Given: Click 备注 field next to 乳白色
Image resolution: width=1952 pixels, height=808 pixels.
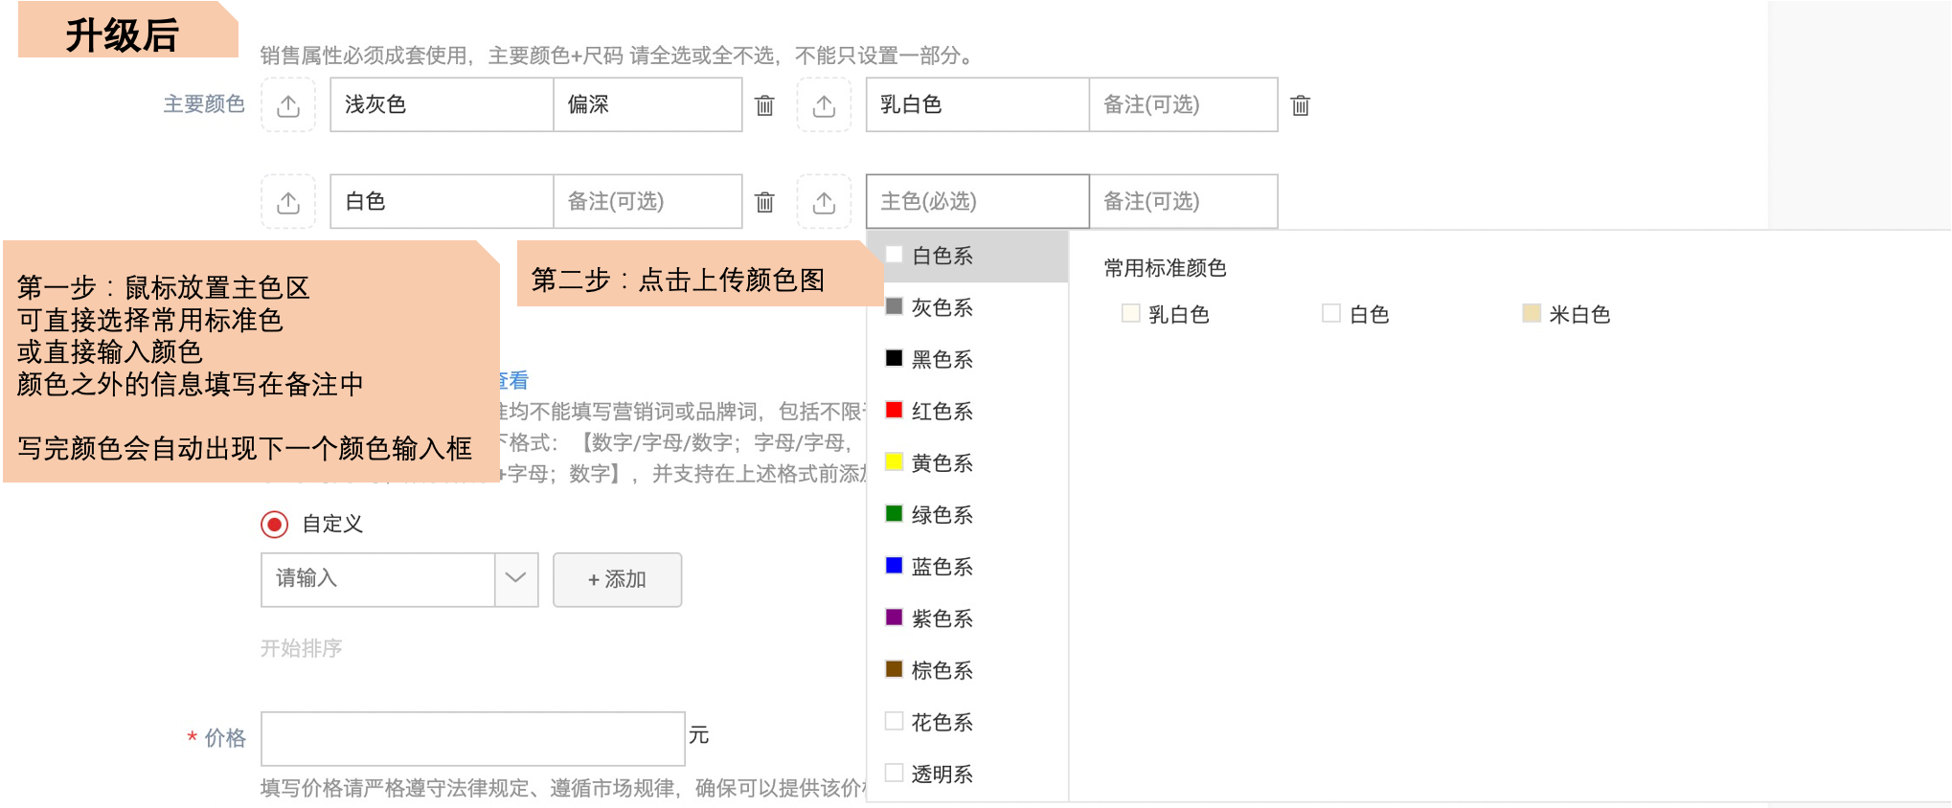Looking at the screenshot, I should [x=1183, y=105].
